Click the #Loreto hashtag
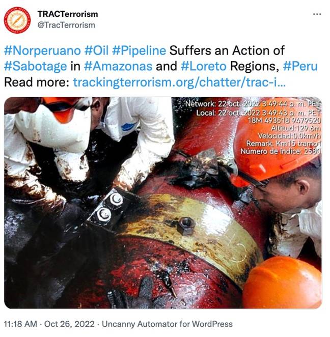The height and width of the screenshot is (337, 330). [x=204, y=66]
